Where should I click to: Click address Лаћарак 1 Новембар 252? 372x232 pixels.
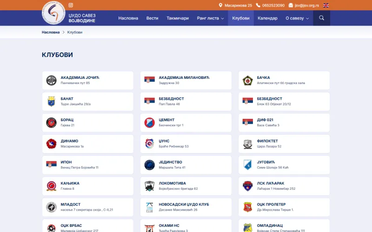[276, 189]
